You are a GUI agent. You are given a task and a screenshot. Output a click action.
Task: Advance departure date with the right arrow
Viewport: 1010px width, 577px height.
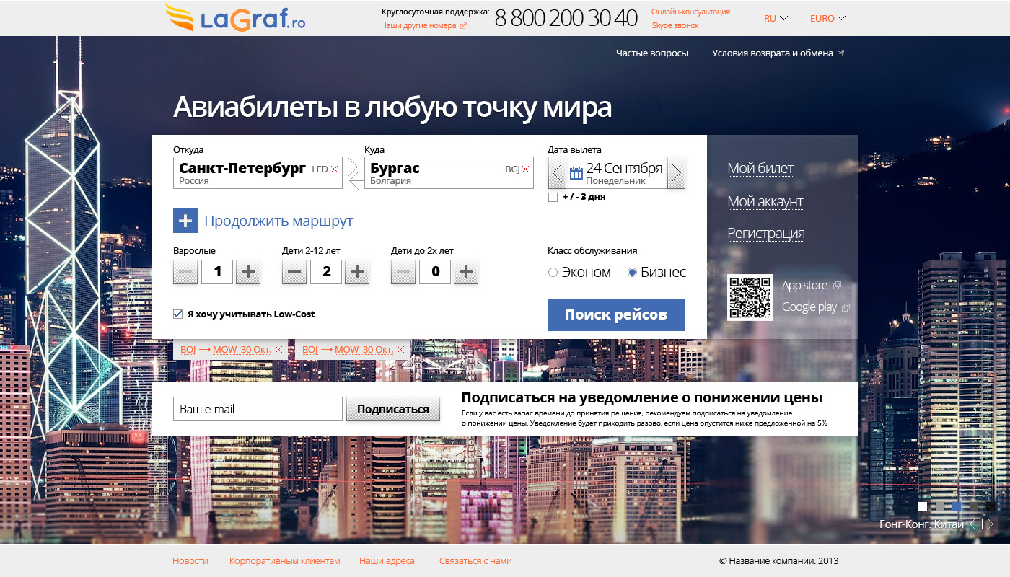pyautogui.click(x=676, y=173)
